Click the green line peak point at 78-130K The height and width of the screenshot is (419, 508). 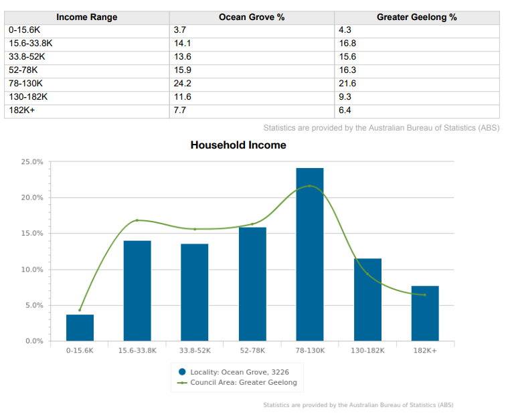(310, 186)
